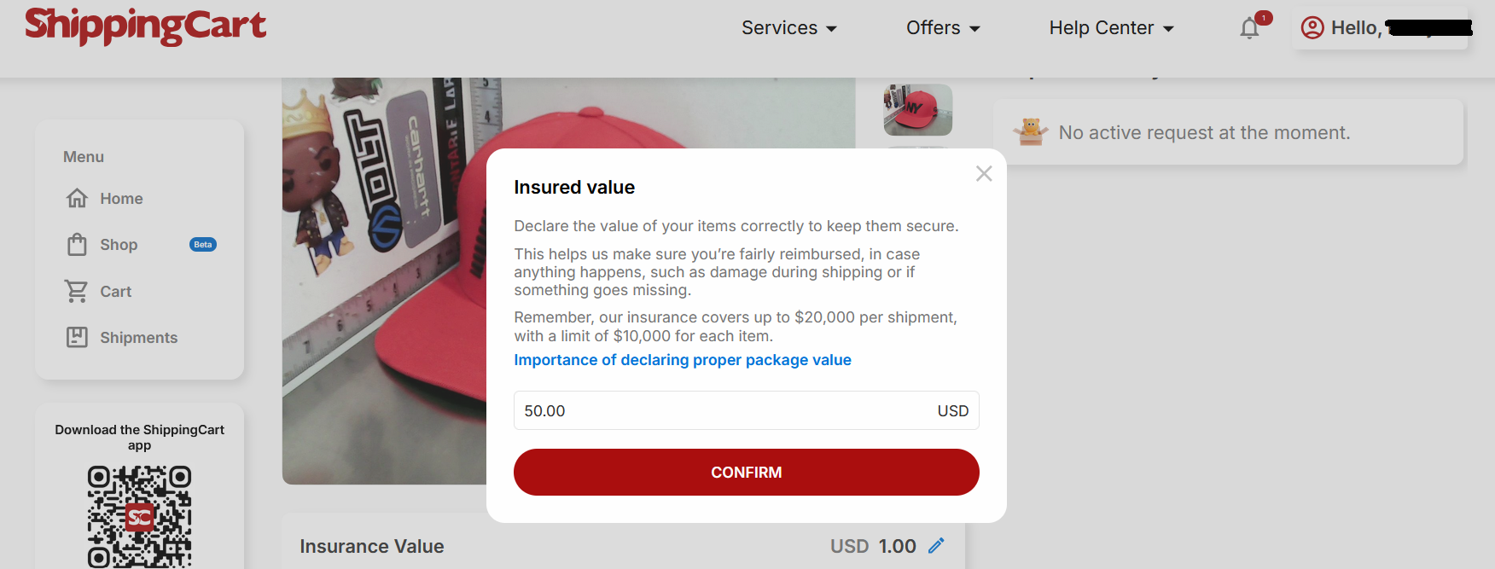Open the notifications bell

click(x=1249, y=28)
